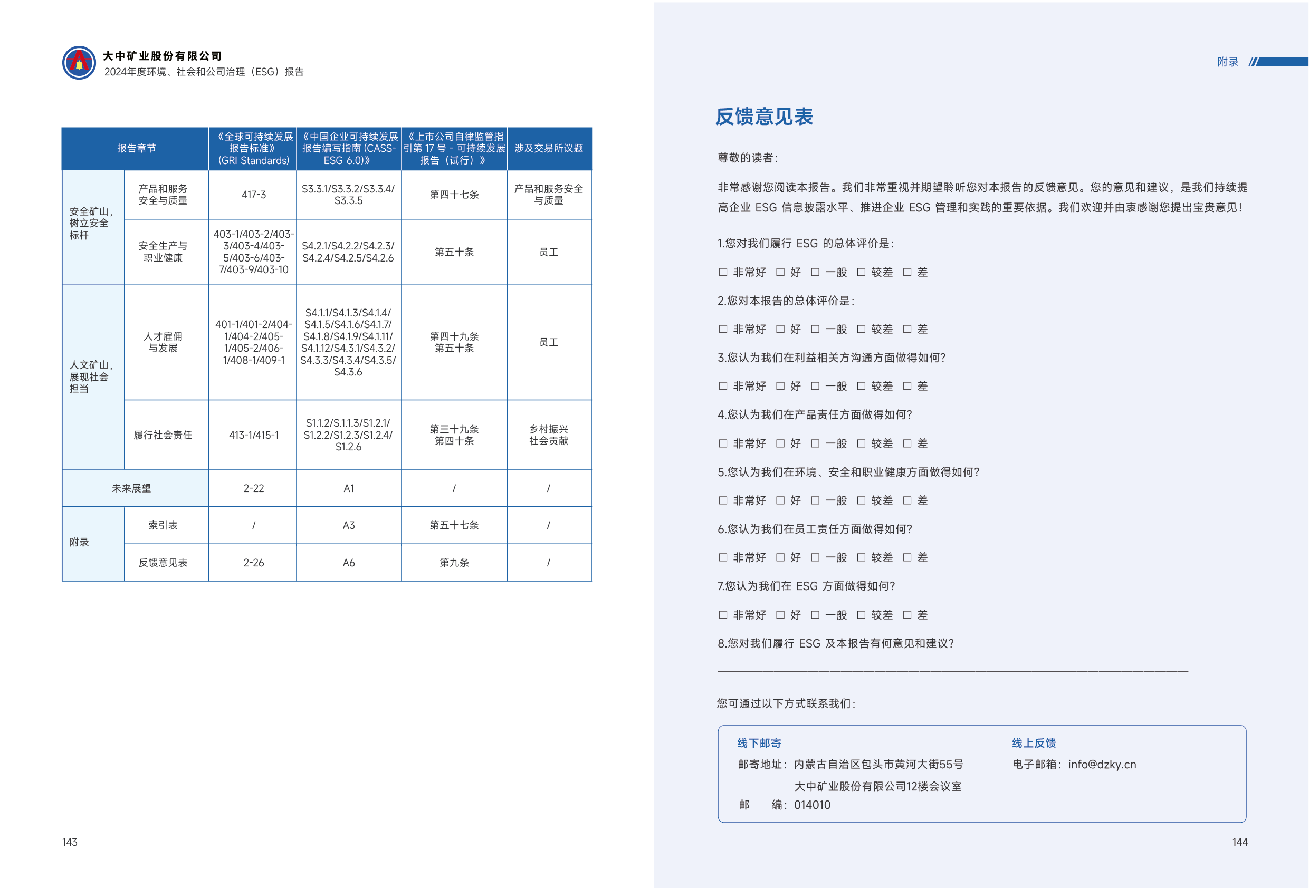Select the 反馈意见表 table row cell
Screen dimensions: 1309x888
tap(163, 562)
